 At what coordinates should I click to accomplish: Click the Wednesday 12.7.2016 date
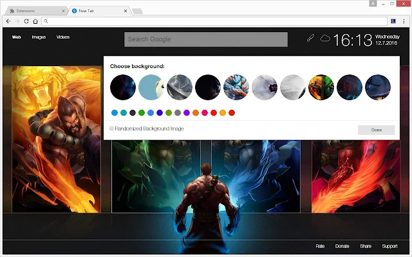(x=388, y=40)
